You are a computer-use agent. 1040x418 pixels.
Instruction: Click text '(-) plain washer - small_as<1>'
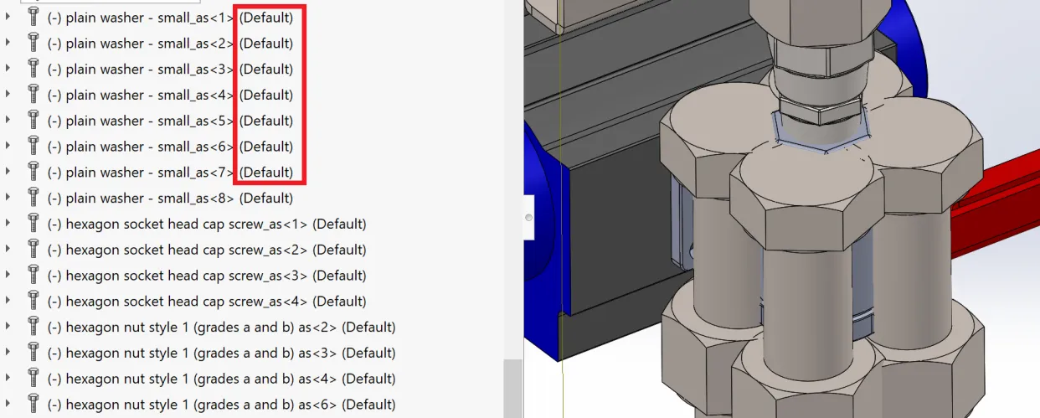point(142,17)
